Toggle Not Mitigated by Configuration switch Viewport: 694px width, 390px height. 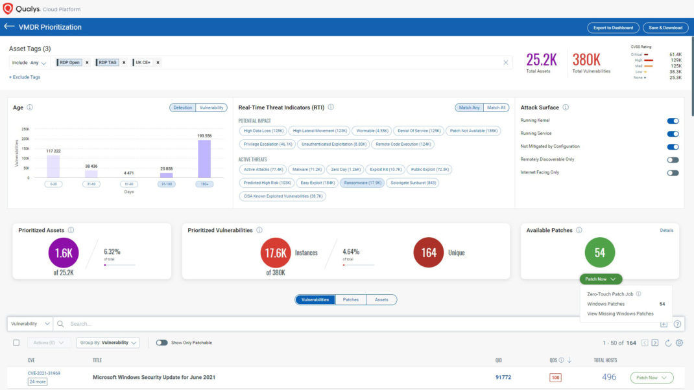click(x=673, y=147)
